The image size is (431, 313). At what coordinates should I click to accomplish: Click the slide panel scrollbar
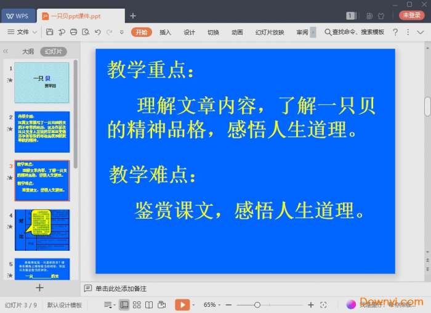tap(76, 114)
